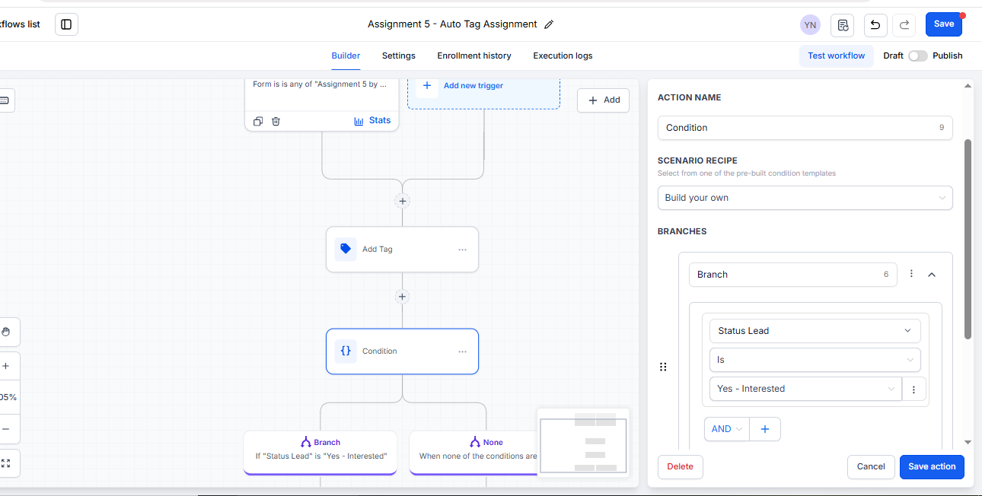Redo the last undone change

(x=904, y=24)
